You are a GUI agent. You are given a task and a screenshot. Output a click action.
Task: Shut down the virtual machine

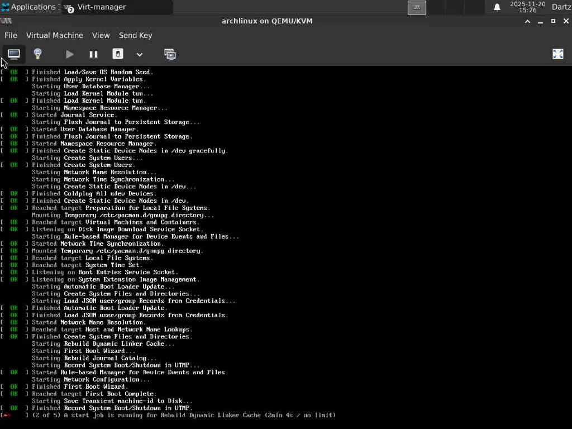[x=117, y=54]
